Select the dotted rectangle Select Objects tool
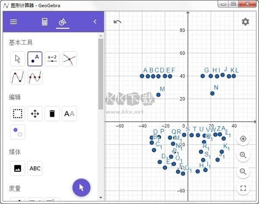Image resolution: width=259 pixels, height=204 pixels. tap(18, 113)
